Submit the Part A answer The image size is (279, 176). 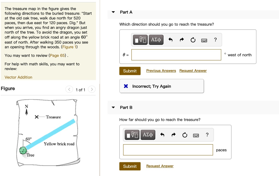130,71
